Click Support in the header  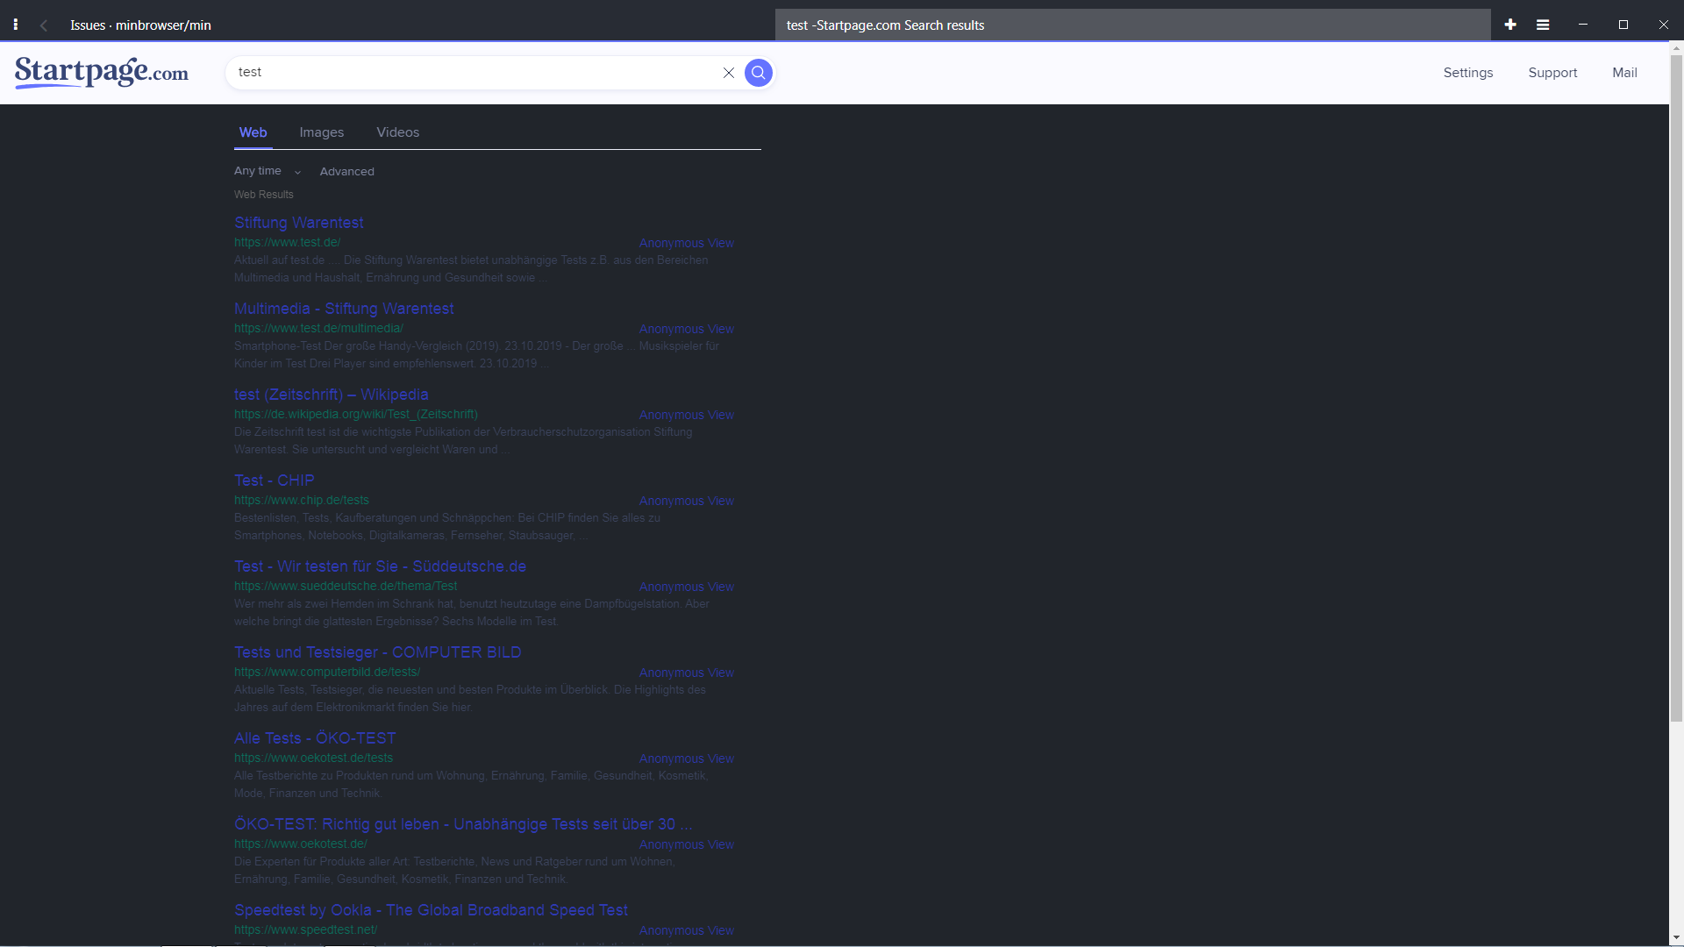pos(1552,73)
